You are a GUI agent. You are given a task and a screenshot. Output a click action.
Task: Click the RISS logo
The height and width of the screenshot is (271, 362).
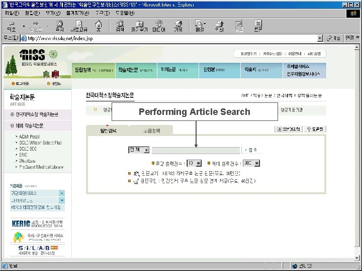tap(39, 55)
